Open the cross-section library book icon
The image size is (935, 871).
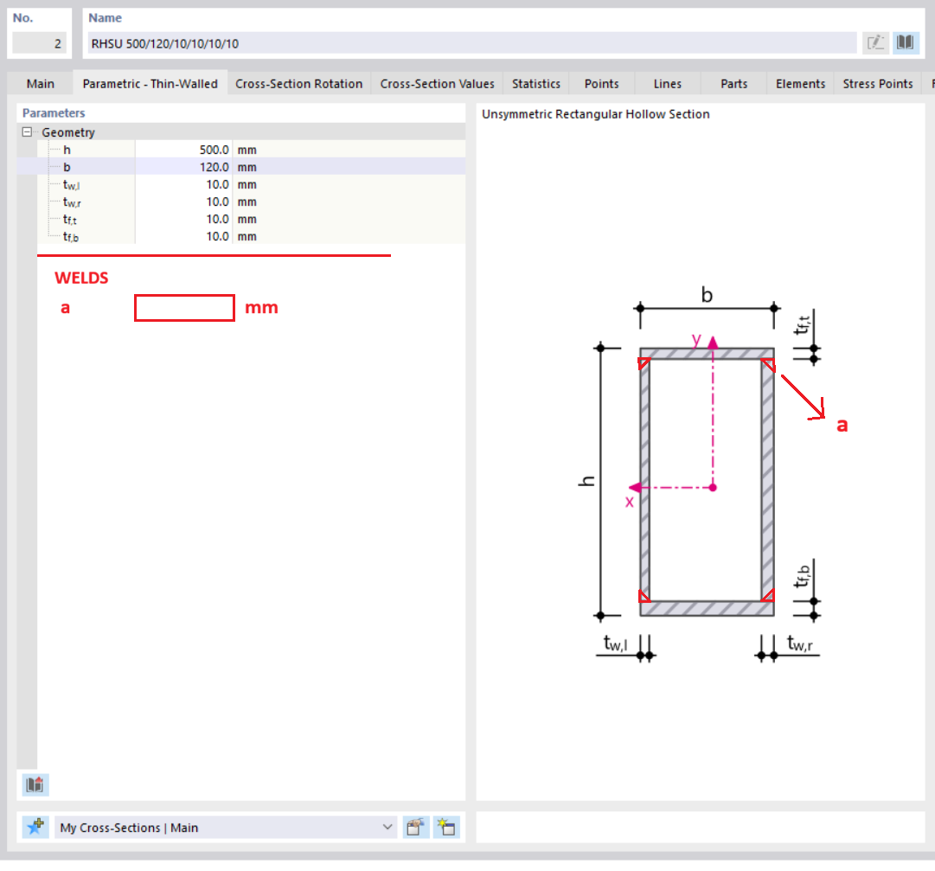click(x=905, y=43)
